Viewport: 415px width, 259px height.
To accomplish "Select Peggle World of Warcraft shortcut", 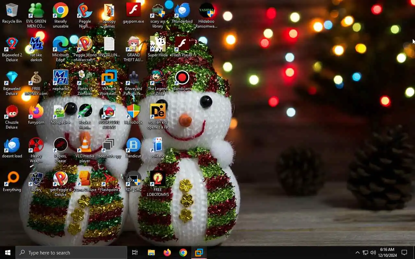I will [85, 49].
